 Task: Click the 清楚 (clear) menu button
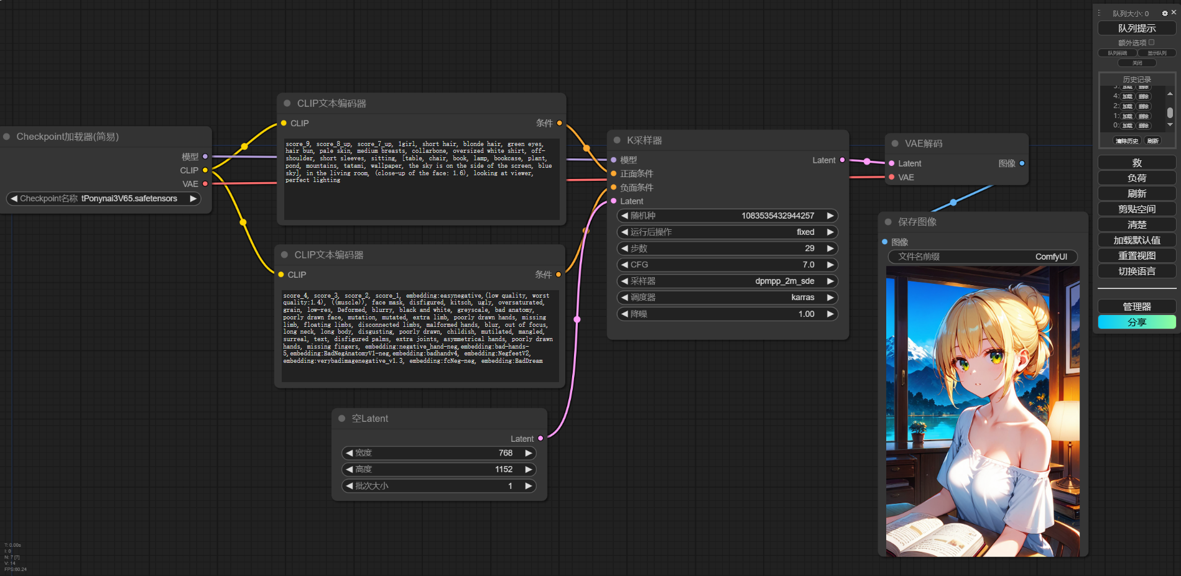click(x=1136, y=225)
